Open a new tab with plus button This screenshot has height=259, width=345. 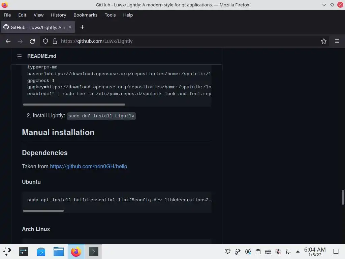tap(82, 27)
